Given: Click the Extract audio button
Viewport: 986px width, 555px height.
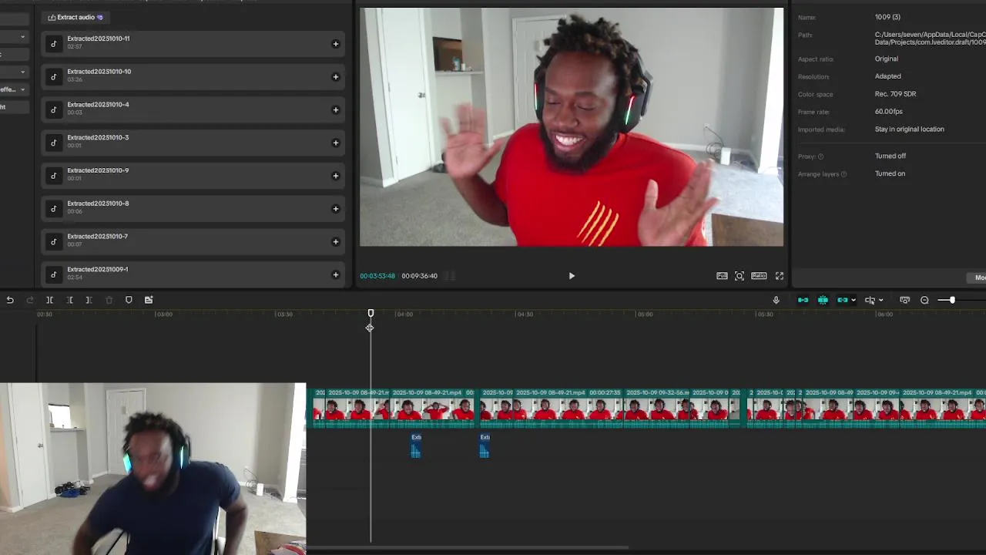Looking at the screenshot, I should pyautogui.click(x=75, y=17).
